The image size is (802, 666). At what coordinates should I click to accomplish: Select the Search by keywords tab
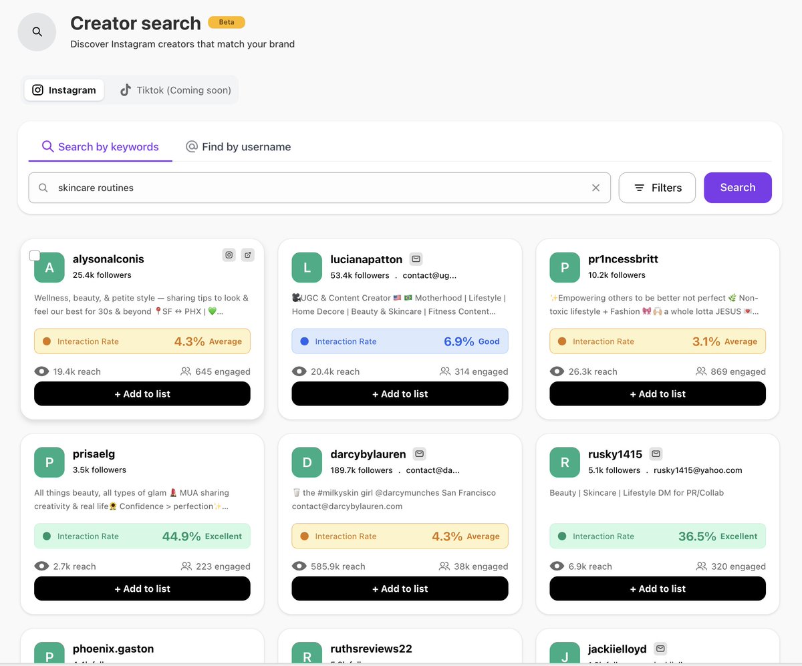coord(100,146)
